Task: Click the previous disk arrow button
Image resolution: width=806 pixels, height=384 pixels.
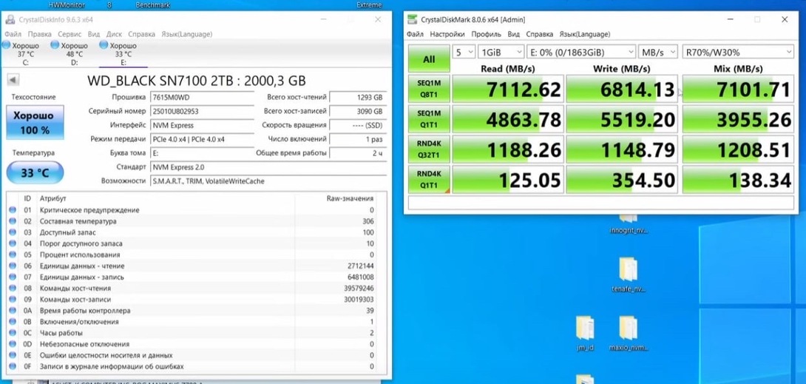Action: click(14, 80)
